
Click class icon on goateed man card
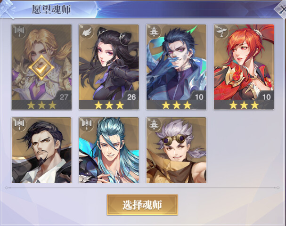point(19,124)
